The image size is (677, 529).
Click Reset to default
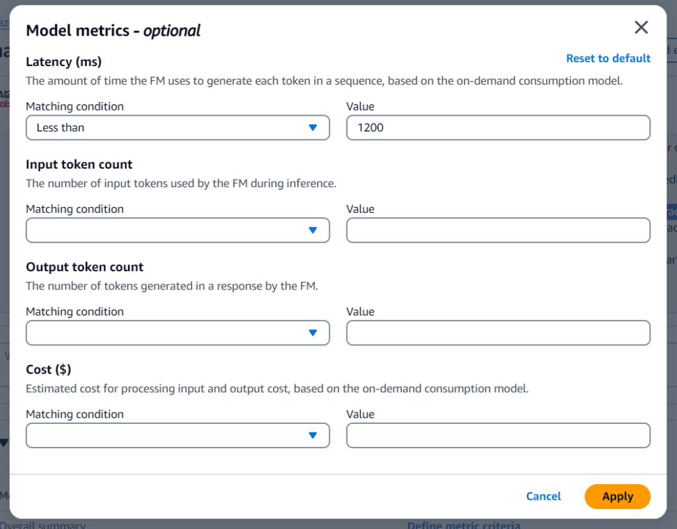tap(608, 58)
